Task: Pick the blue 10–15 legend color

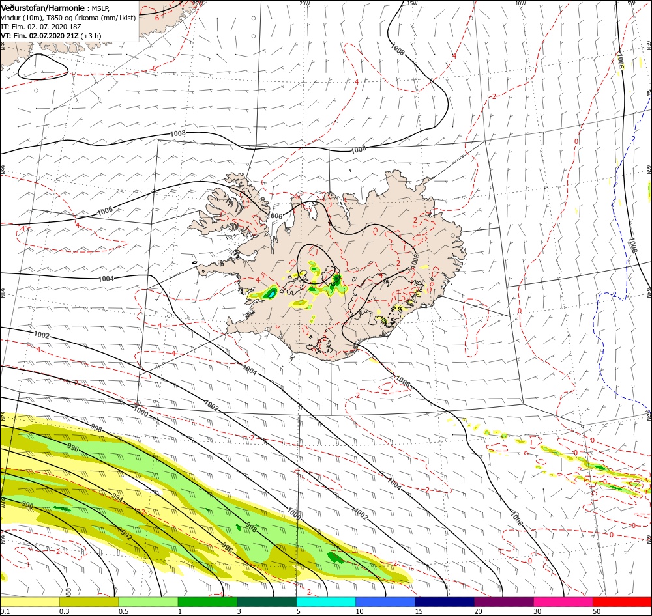Action: (385, 602)
